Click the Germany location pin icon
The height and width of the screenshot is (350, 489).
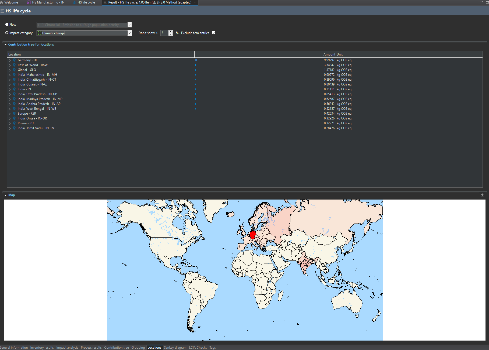click(14, 60)
